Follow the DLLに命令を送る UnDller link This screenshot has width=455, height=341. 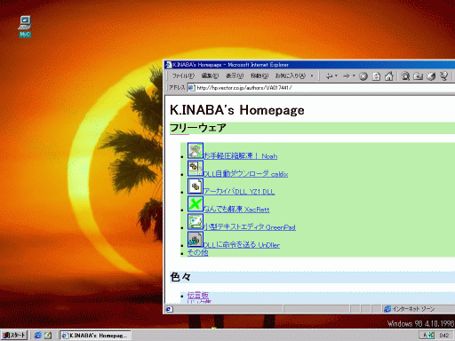pyautogui.click(x=242, y=244)
